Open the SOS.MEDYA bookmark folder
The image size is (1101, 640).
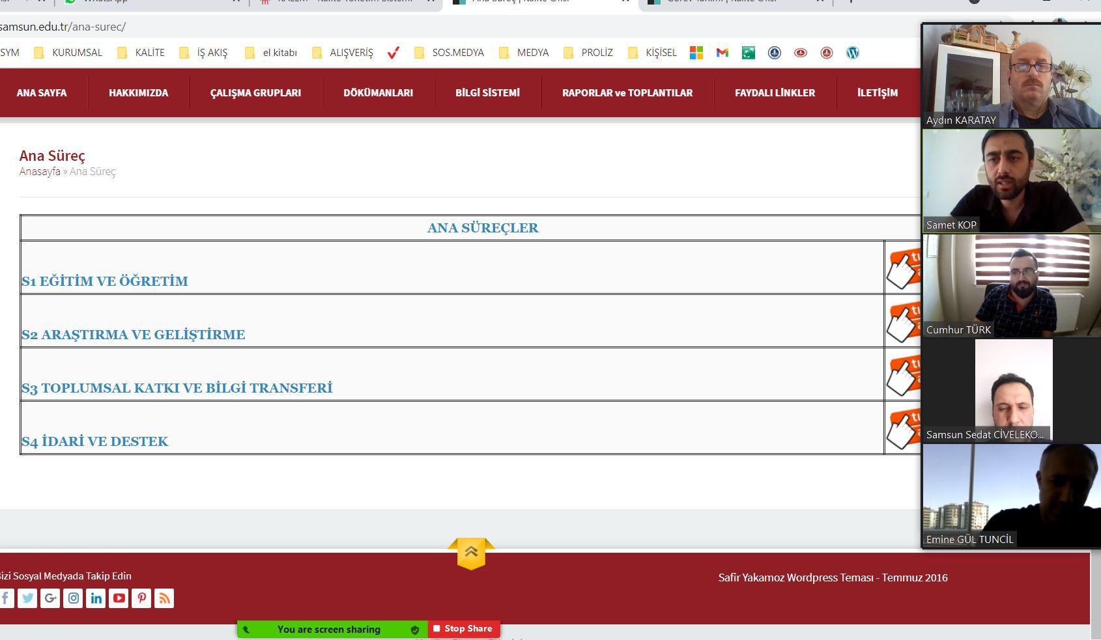click(x=450, y=53)
